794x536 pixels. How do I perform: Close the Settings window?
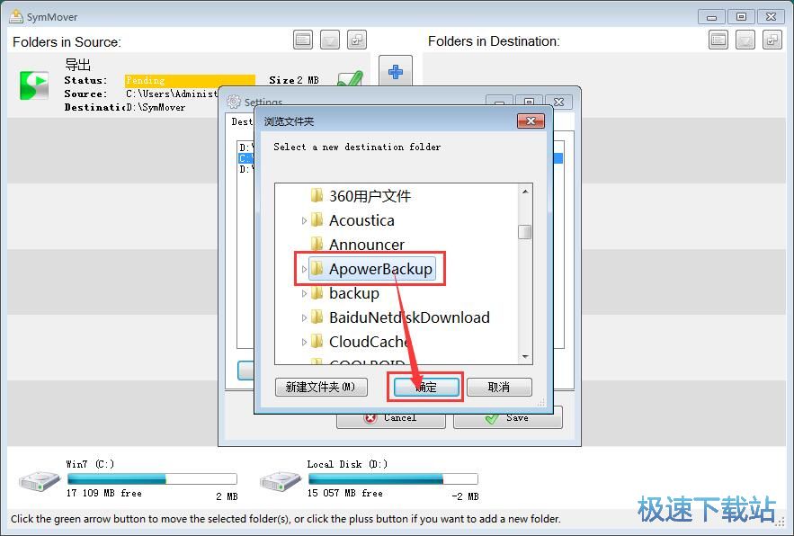[558, 102]
